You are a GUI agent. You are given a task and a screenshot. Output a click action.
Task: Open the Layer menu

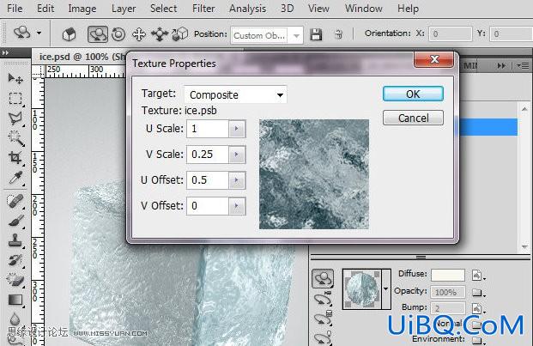click(x=124, y=9)
